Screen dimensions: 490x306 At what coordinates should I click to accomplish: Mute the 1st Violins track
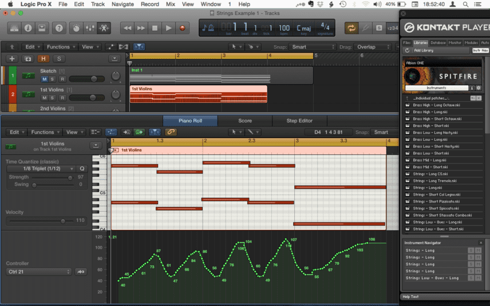point(45,98)
